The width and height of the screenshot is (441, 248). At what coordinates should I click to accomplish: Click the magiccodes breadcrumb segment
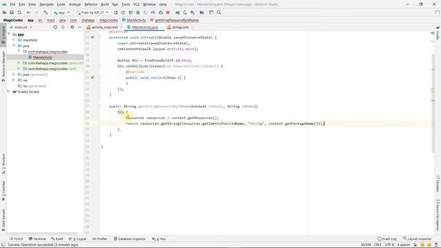point(108,20)
